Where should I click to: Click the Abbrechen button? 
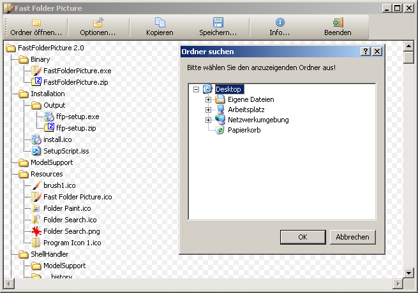pyautogui.click(x=352, y=237)
